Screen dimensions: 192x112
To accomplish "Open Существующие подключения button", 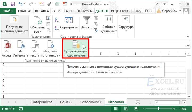I will tap(76, 49).
